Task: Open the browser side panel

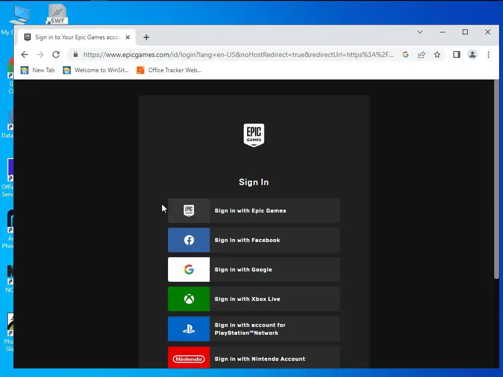Action: click(x=456, y=54)
